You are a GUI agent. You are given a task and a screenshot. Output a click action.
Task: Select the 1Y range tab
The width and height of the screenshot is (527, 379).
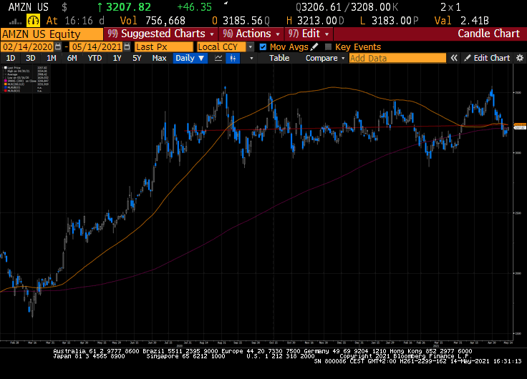click(117, 58)
